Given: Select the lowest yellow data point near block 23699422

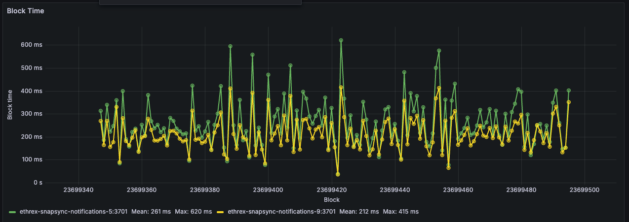Looking at the screenshot, I should pyautogui.click(x=338, y=174).
